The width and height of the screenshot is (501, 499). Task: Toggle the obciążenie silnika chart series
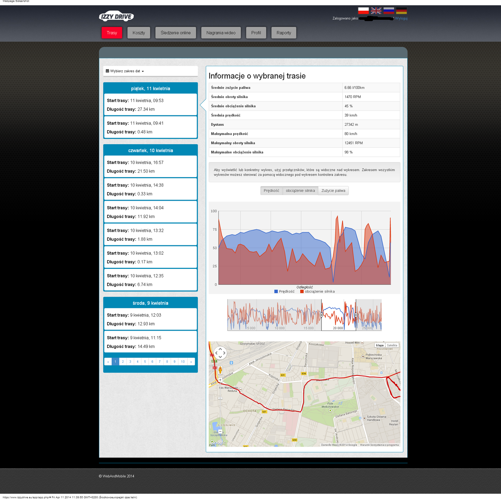[300, 191]
